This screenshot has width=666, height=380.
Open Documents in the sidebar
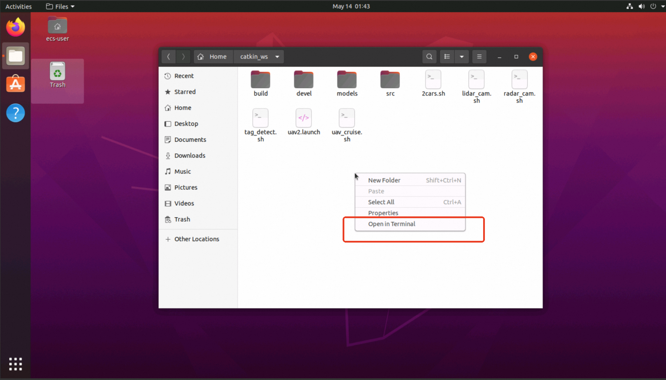point(198,140)
